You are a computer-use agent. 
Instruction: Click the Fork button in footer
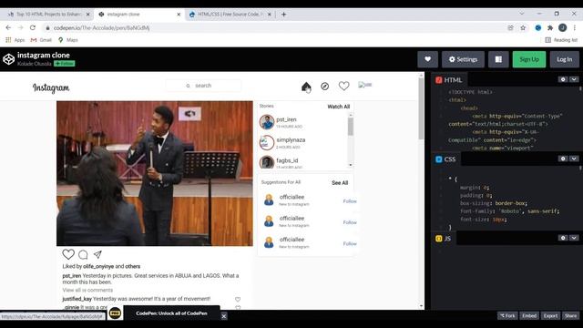(507, 316)
